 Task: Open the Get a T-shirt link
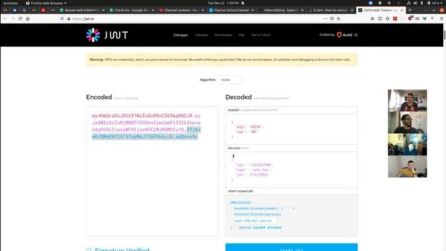tap(261, 35)
